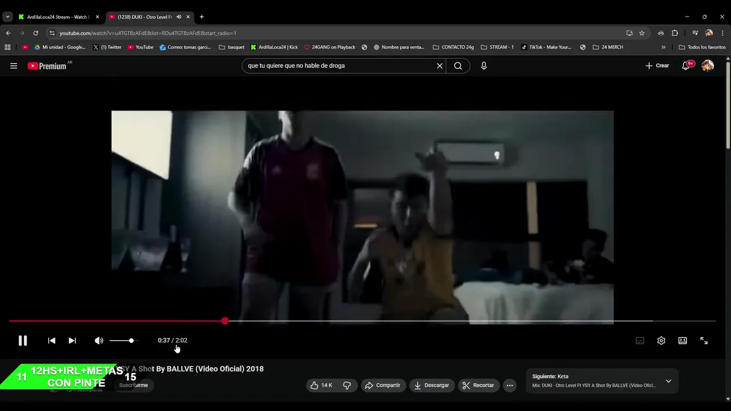Open a new browser tab
This screenshot has width=731, height=411.
202,17
